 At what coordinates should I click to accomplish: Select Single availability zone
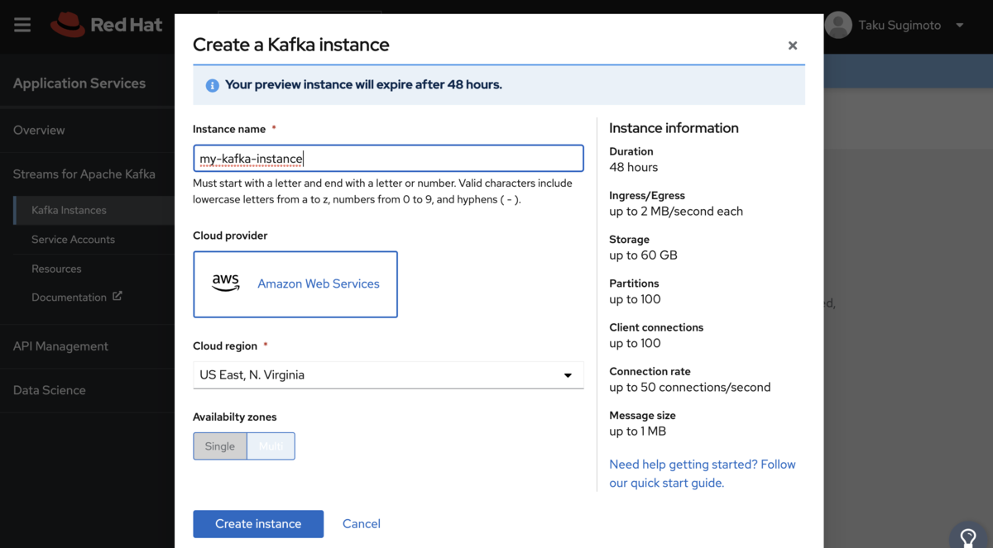(220, 446)
